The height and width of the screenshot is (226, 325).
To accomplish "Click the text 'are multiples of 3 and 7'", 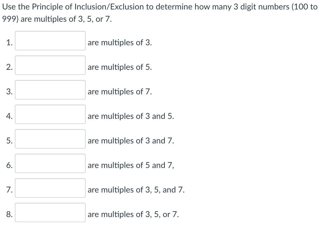I will click(130, 141).
